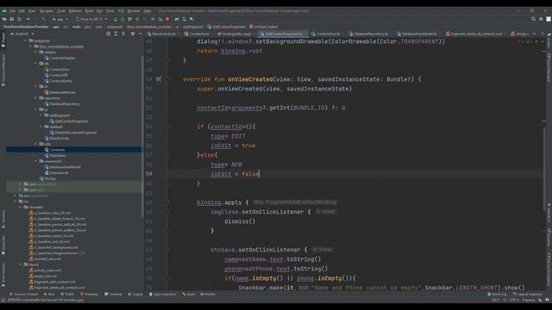Screen dimensions: 552x310
Task: Open the Refactor menu
Action: pos(75,11)
